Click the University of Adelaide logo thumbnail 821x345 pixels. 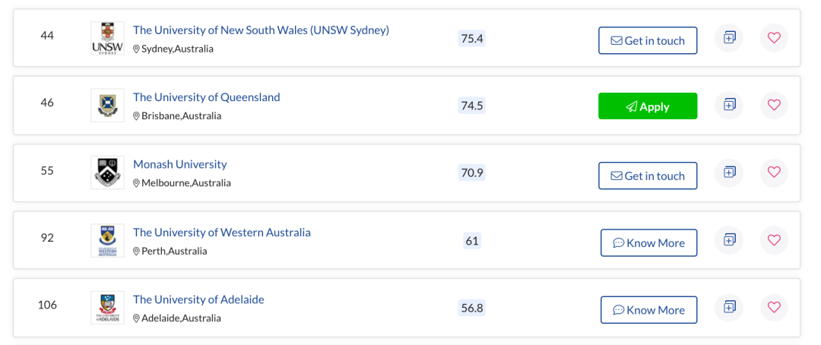(107, 307)
